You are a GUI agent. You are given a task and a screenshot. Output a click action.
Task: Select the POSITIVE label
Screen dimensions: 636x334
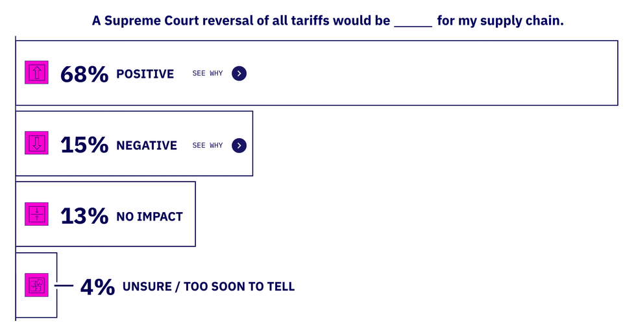tap(145, 74)
